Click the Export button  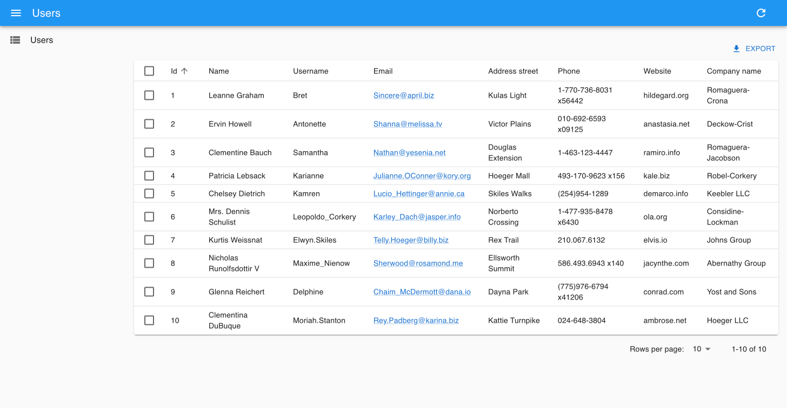[754, 49]
